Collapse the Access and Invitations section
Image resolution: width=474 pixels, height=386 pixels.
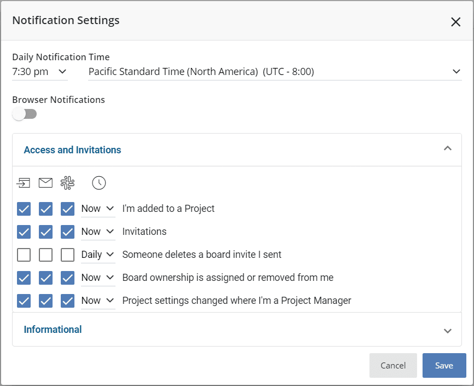point(448,149)
